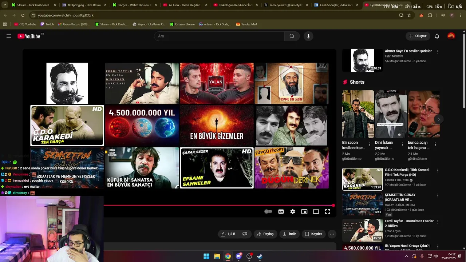Click the search magnifier button

click(292, 36)
